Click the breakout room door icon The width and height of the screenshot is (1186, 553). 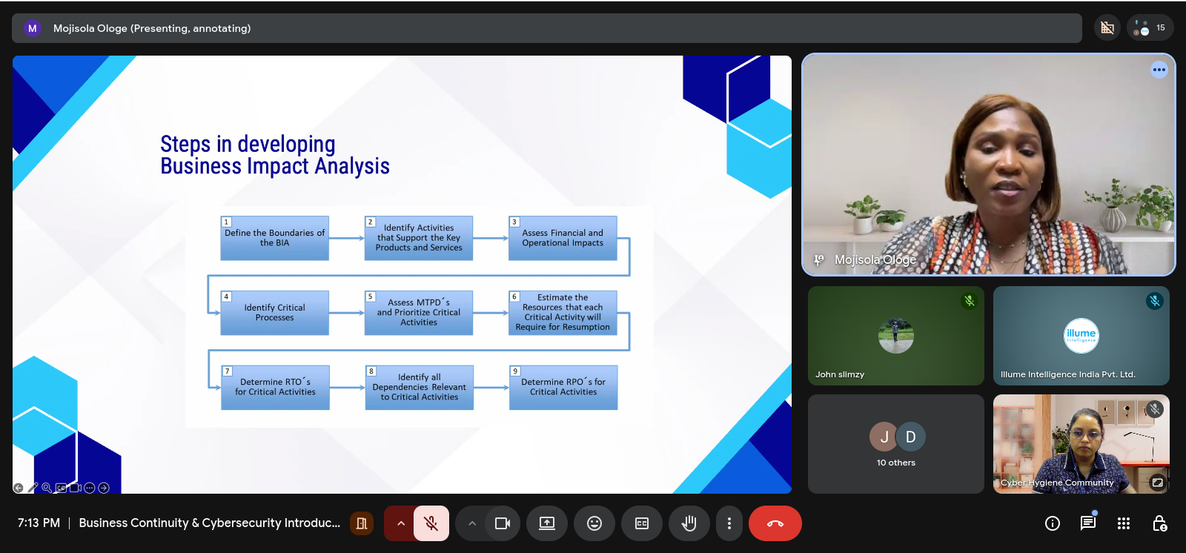tap(362, 523)
